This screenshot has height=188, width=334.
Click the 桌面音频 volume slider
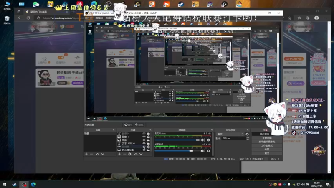click(x=177, y=151)
